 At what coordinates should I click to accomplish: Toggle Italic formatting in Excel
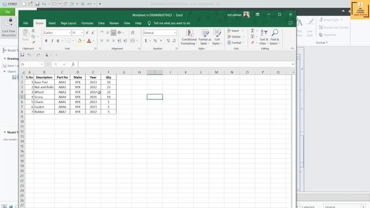(x=52, y=41)
